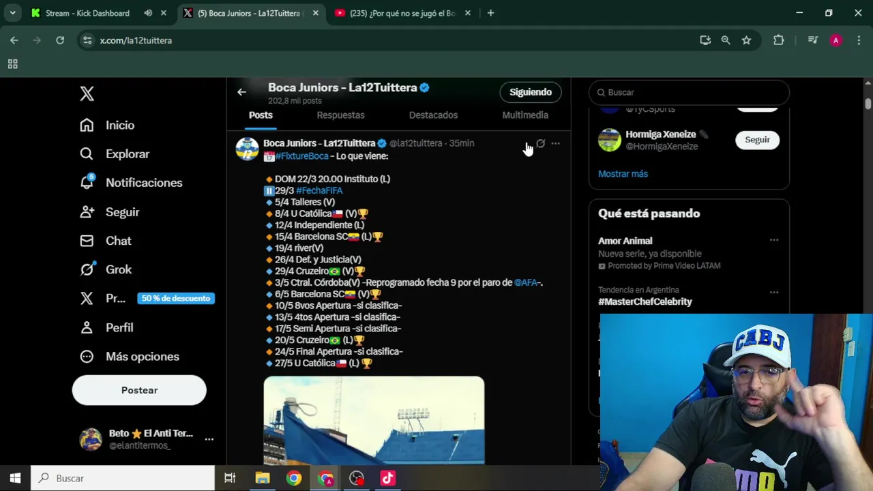Open Amor Animal promoted options dots
Screen dimensions: 873x491
click(x=774, y=240)
